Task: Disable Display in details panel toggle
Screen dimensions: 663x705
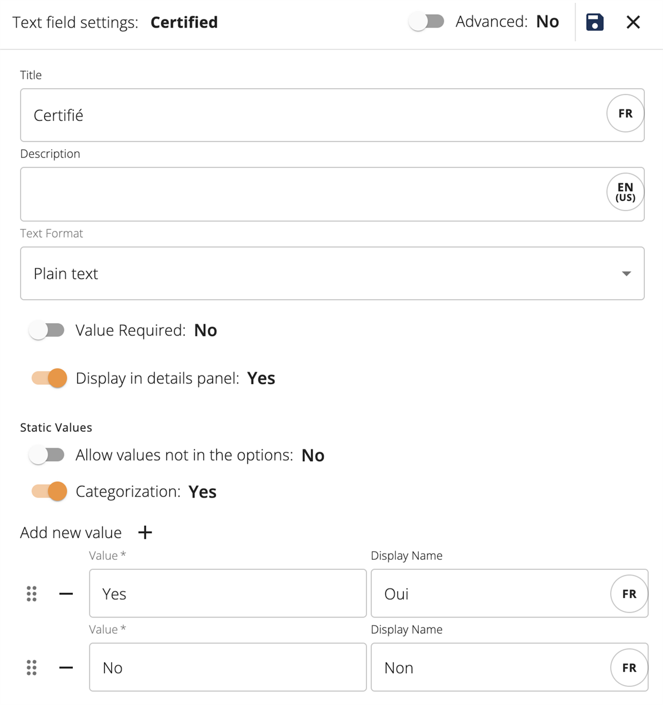Action: (49, 378)
